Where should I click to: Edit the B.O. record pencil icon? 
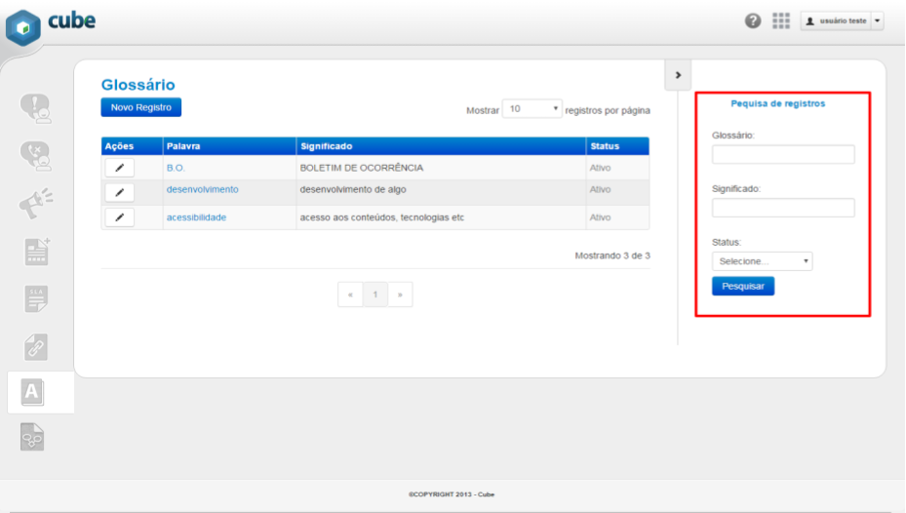(x=120, y=168)
